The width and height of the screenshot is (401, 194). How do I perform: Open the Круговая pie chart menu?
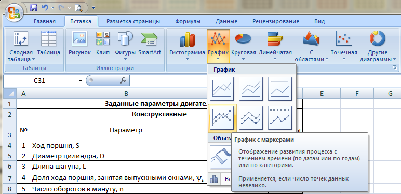coord(244,46)
